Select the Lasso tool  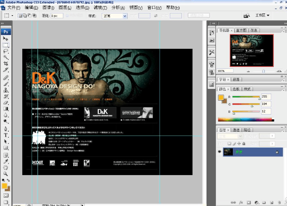(6, 51)
